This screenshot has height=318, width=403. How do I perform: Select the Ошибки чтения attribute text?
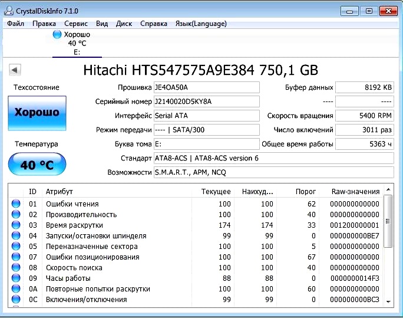coord(72,204)
